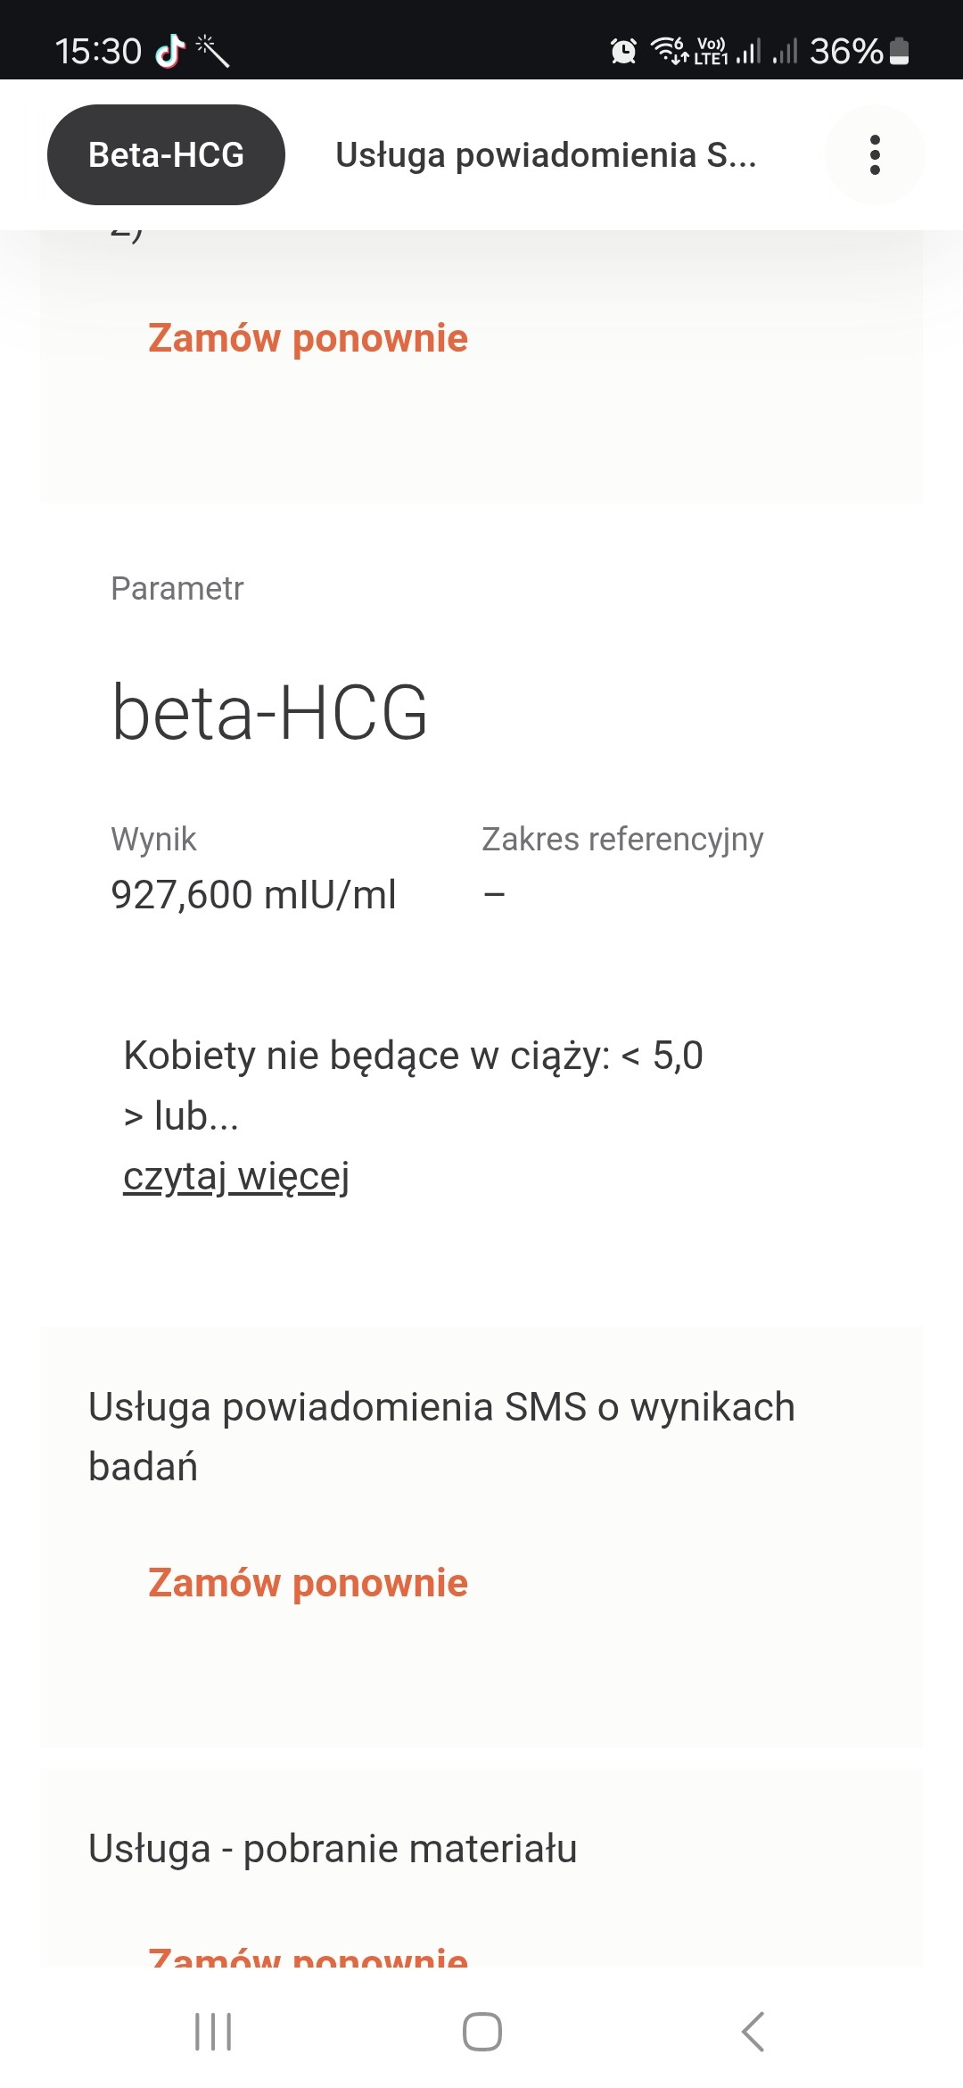Tap the Wi-Fi signal status icon
The image size is (963, 2088).
(670, 51)
